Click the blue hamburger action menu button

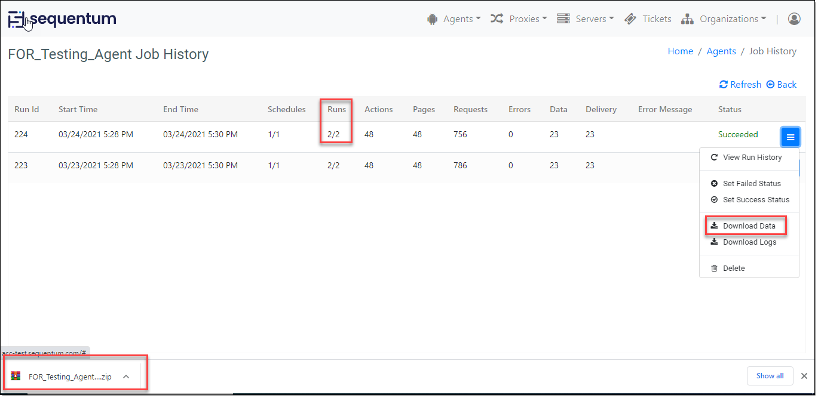tap(790, 137)
